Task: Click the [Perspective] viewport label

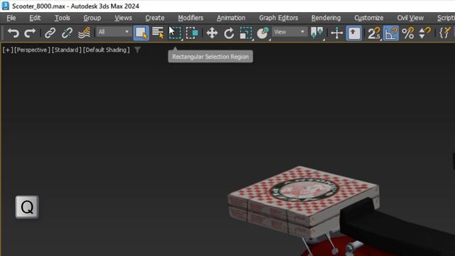Action: click(32, 50)
